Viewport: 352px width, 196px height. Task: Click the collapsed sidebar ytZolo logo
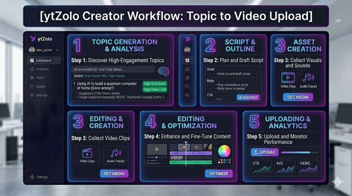point(187,39)
